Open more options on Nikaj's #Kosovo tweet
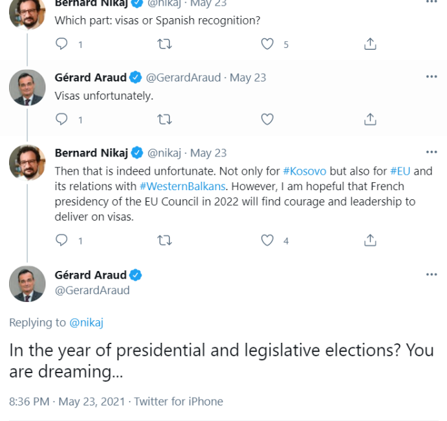 pyautogui.click(x=431, y=153)
